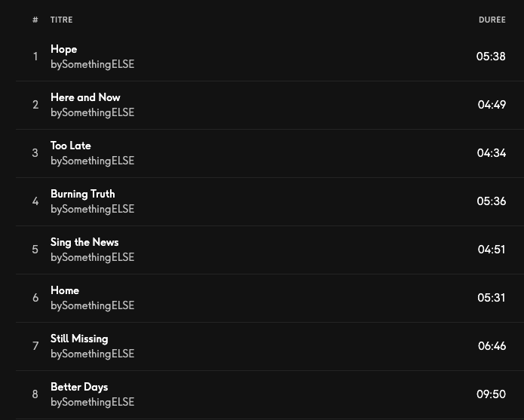
Task: Click the 05:38 duration of Hope
Action: 491,57
